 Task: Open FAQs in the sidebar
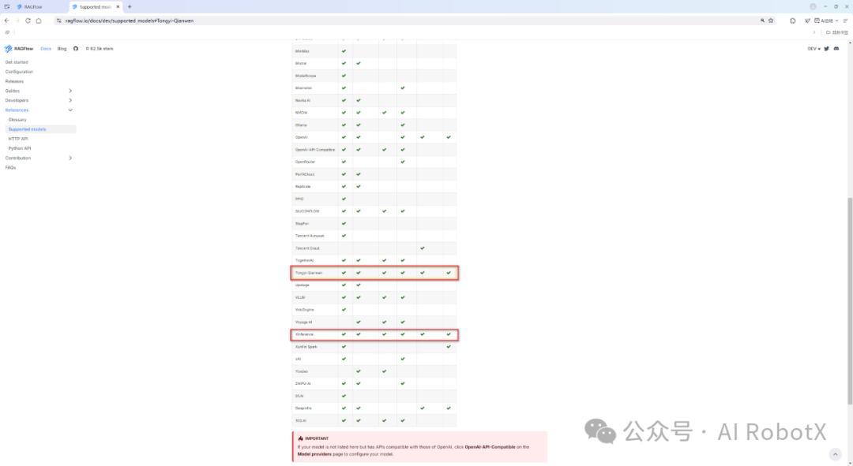coord(10,167)
